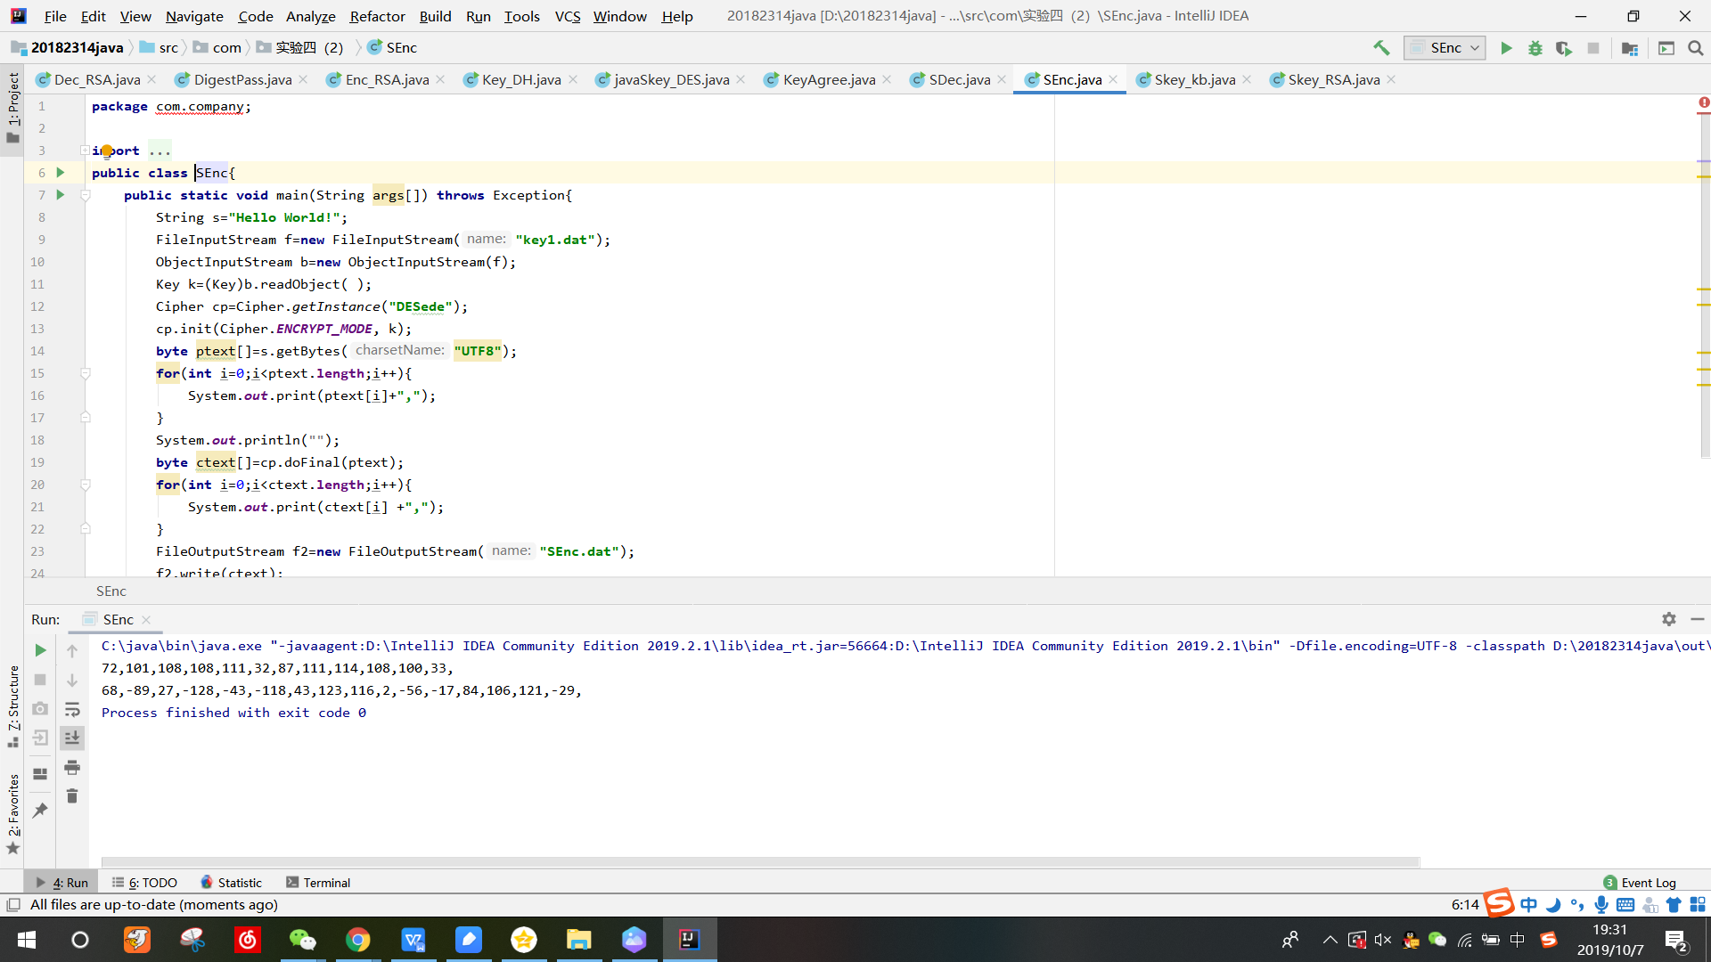Click Run with Coverage icon
Image resolution: width=1711 pixels, height=962 pixels.
point(1563,48)
